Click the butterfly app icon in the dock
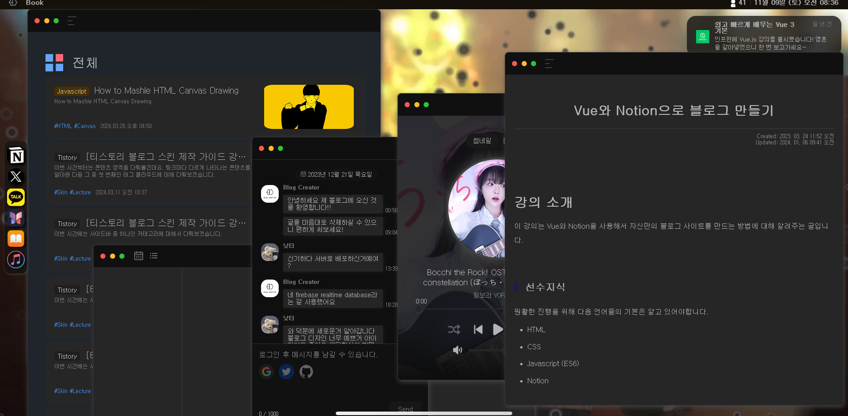The image size is (848, 416). [x=16, y=218]
